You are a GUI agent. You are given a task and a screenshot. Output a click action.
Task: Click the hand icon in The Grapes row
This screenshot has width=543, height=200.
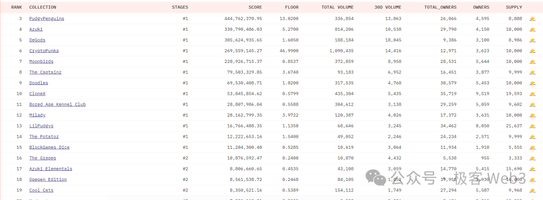[532, 158]
